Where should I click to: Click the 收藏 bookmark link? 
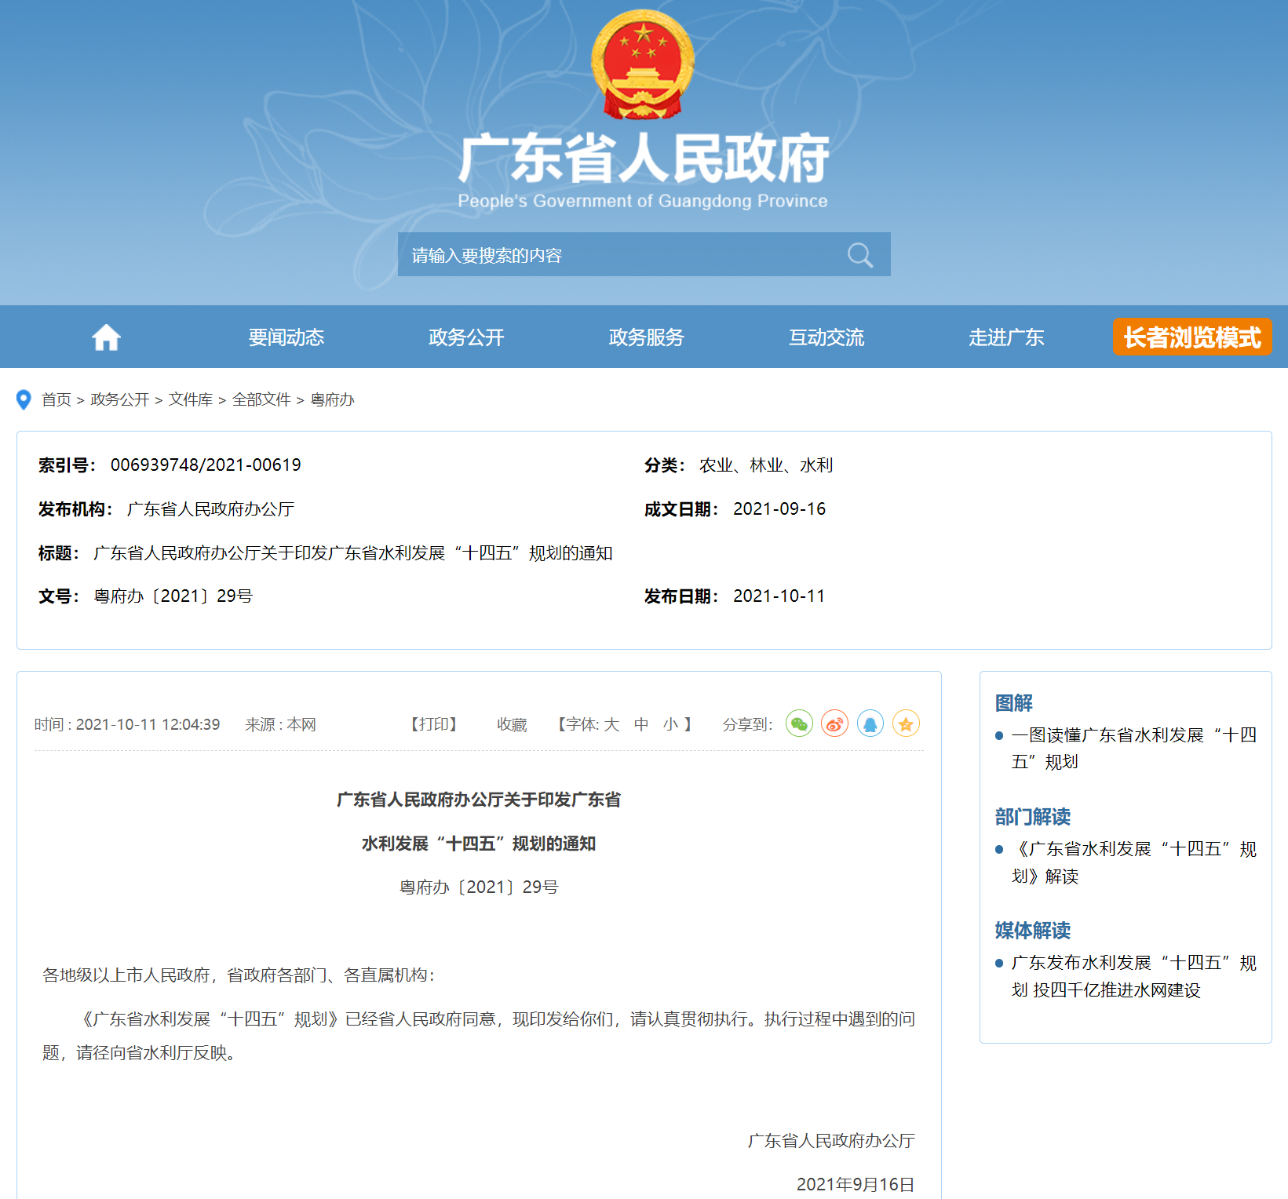[512, 724]
